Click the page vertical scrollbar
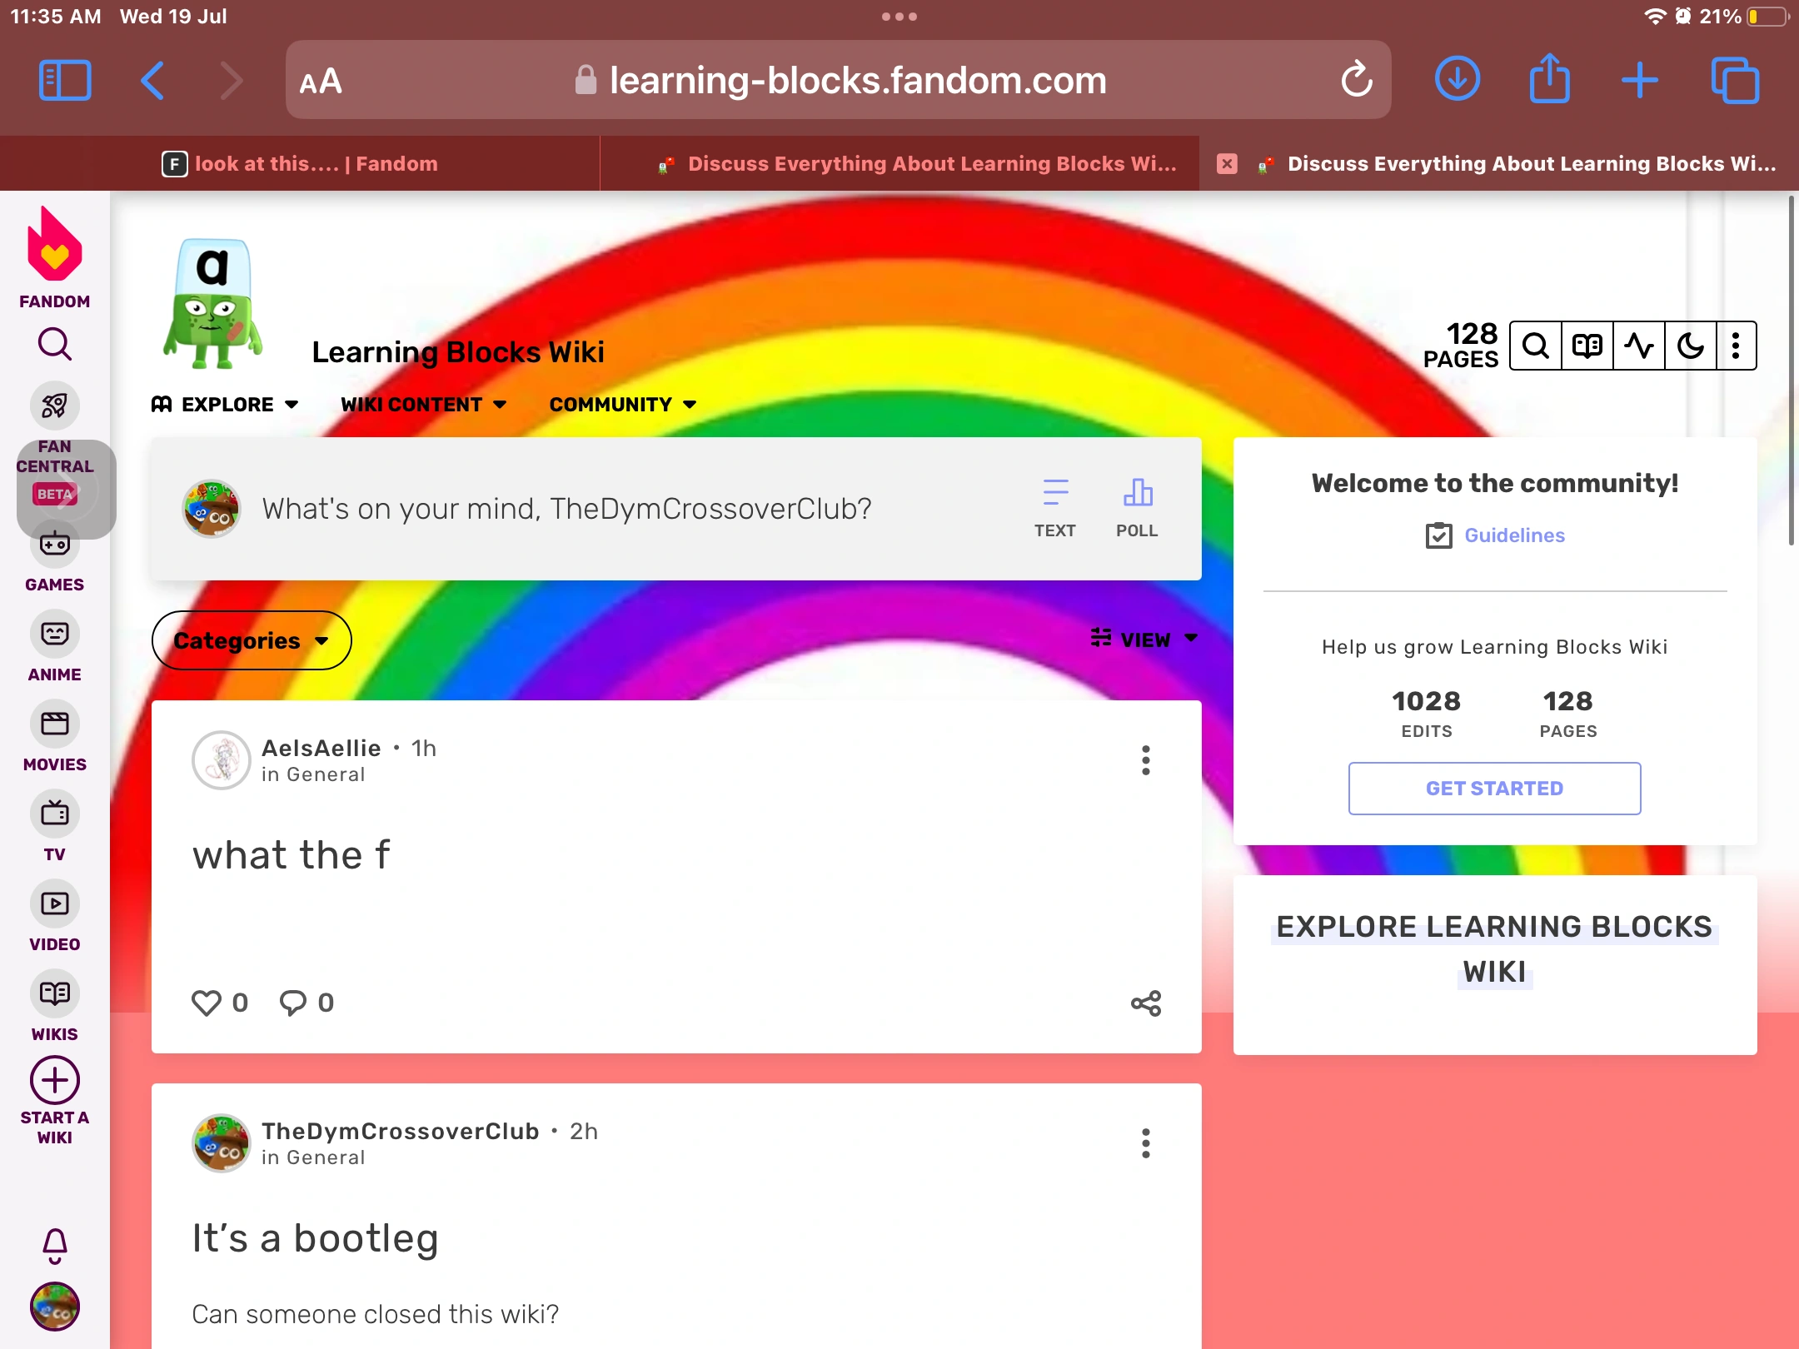 (x=1791, y=371)
